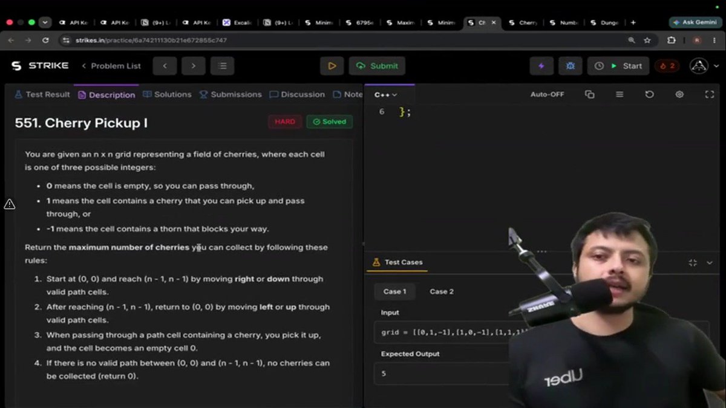Switch to the Dungeon browser tab
Image resolution: width=726 pixels, height=408 pixels.
604,22
